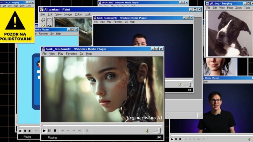Click Rewind in front björk_teardowntv player
253x142 pixels.
coord(68,130)
